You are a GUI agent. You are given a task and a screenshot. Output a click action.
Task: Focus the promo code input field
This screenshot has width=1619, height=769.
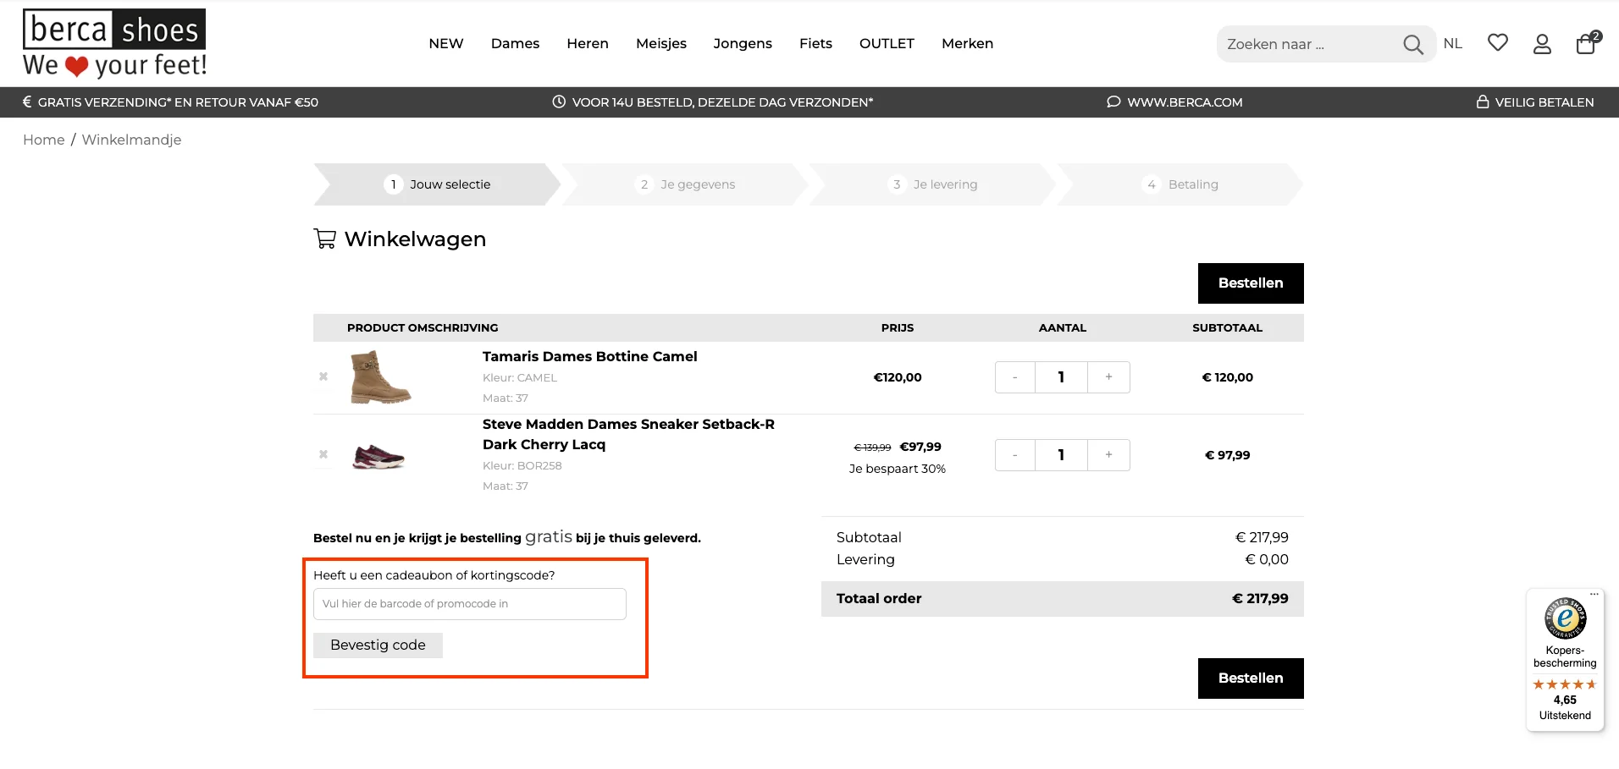470,604
